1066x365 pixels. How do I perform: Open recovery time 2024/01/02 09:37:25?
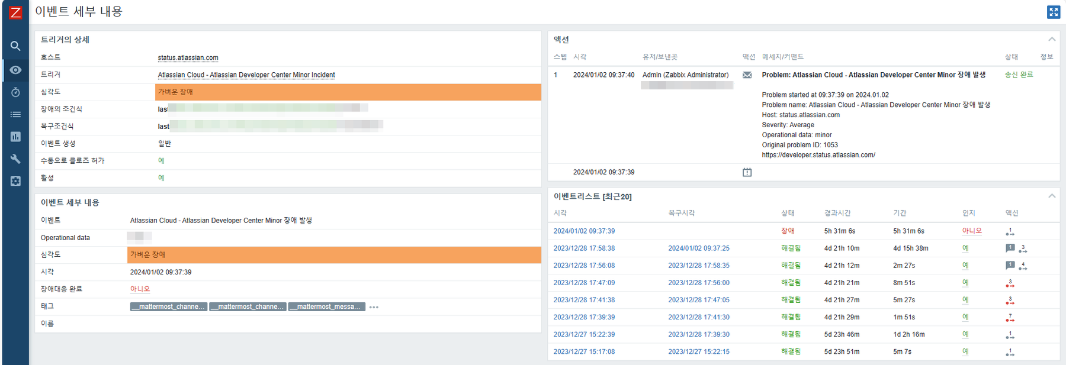point(699,248)
